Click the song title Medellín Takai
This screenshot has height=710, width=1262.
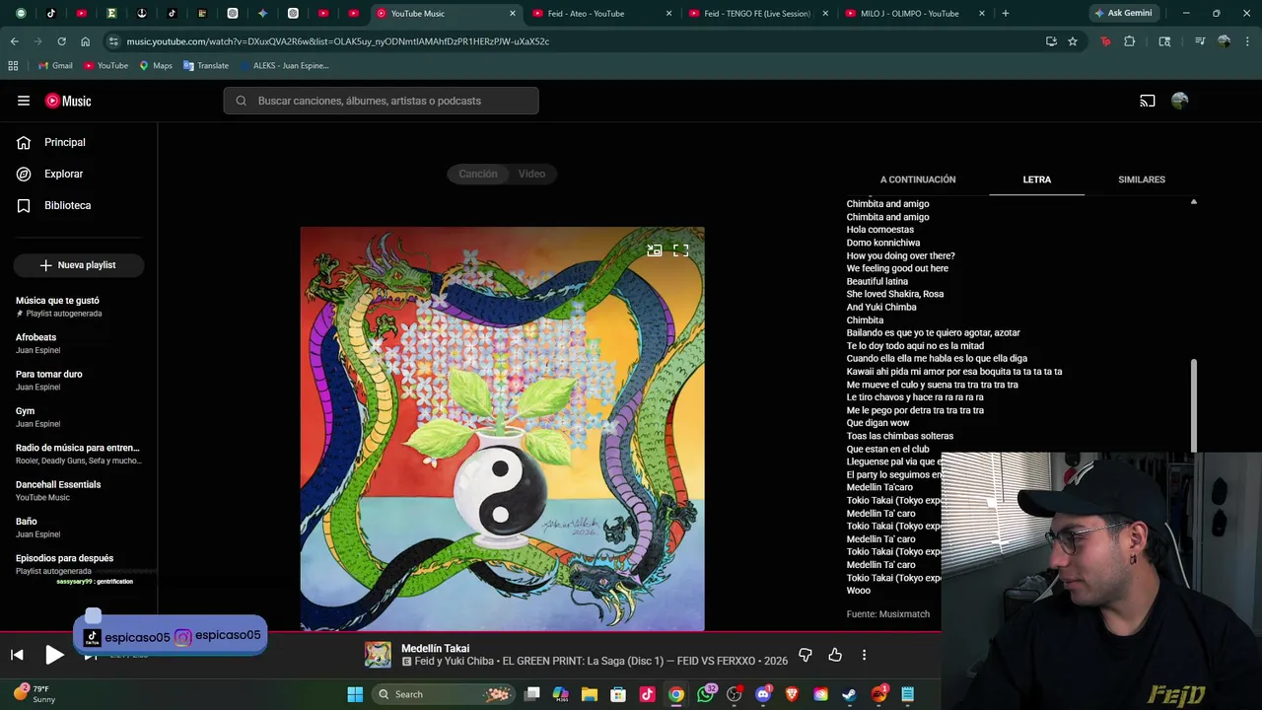point(435,648)
